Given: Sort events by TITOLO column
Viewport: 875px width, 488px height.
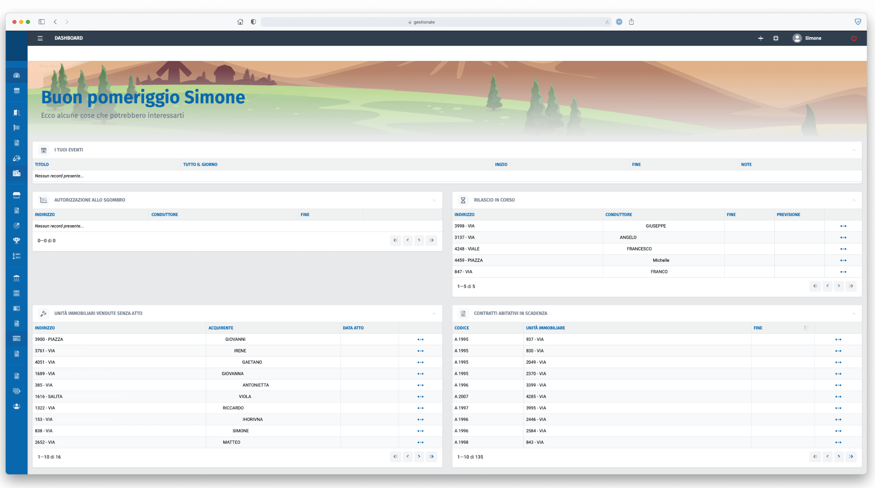Looking at the screenshot, I should tap(42, 164).
